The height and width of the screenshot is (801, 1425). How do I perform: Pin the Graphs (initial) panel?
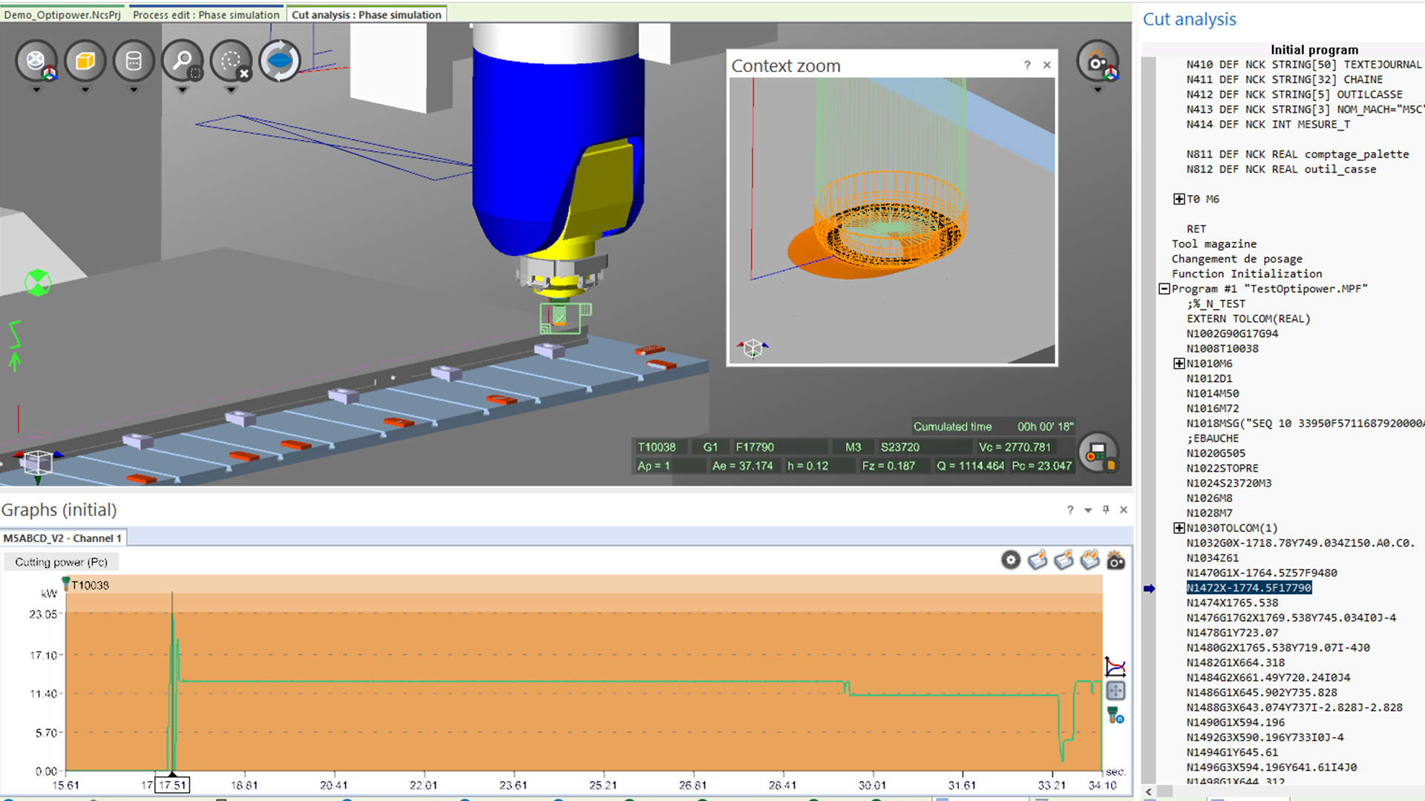(1106, 510)
